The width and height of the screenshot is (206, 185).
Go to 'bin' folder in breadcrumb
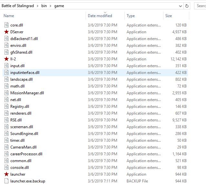pos(44,6)
